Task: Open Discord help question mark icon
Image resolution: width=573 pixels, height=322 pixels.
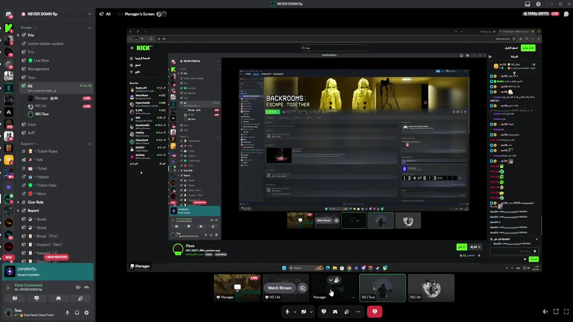Action: pyautogui.click(x=538, y=4)
